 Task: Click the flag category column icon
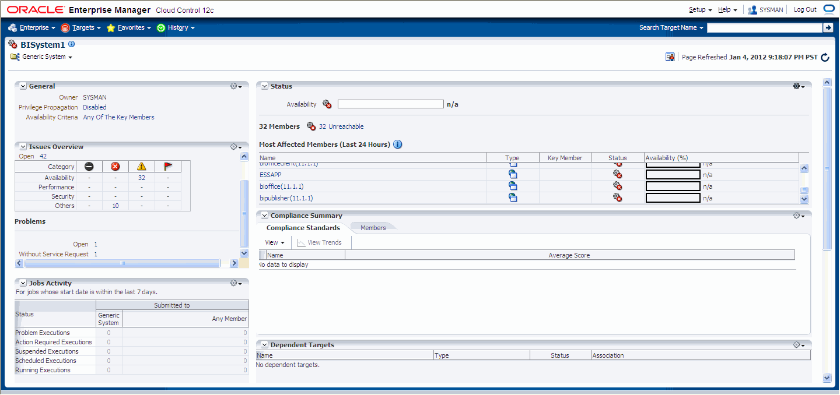point(168,167)
